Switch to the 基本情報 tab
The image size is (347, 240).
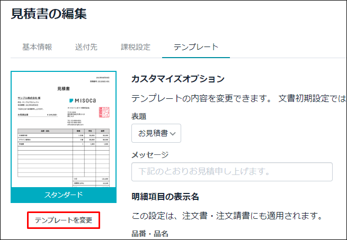coord(37,47)
